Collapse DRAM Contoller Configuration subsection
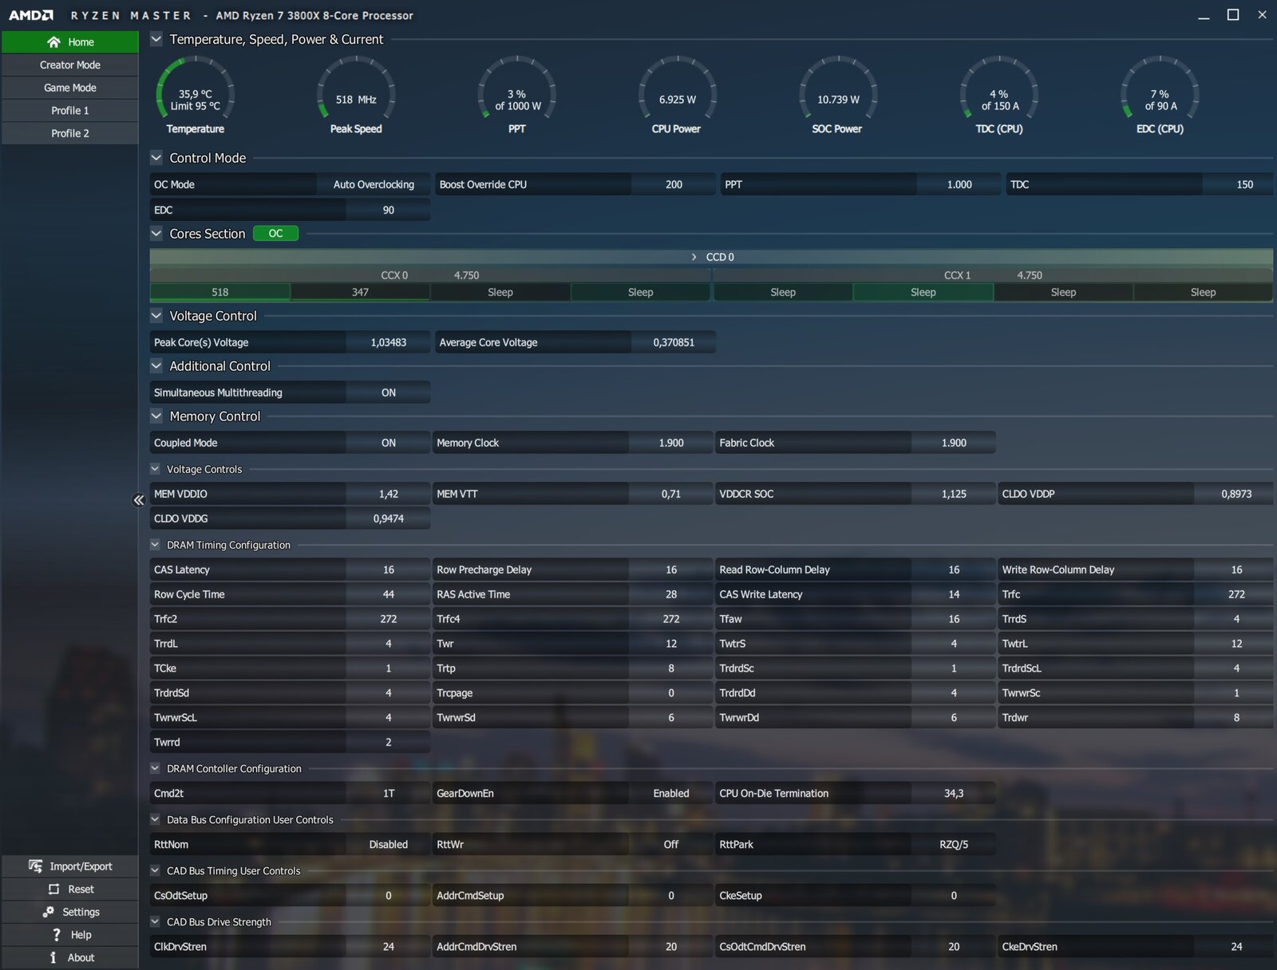 pos(155,768)
